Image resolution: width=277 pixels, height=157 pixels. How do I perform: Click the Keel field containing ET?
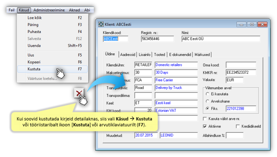tap(143, 103)
